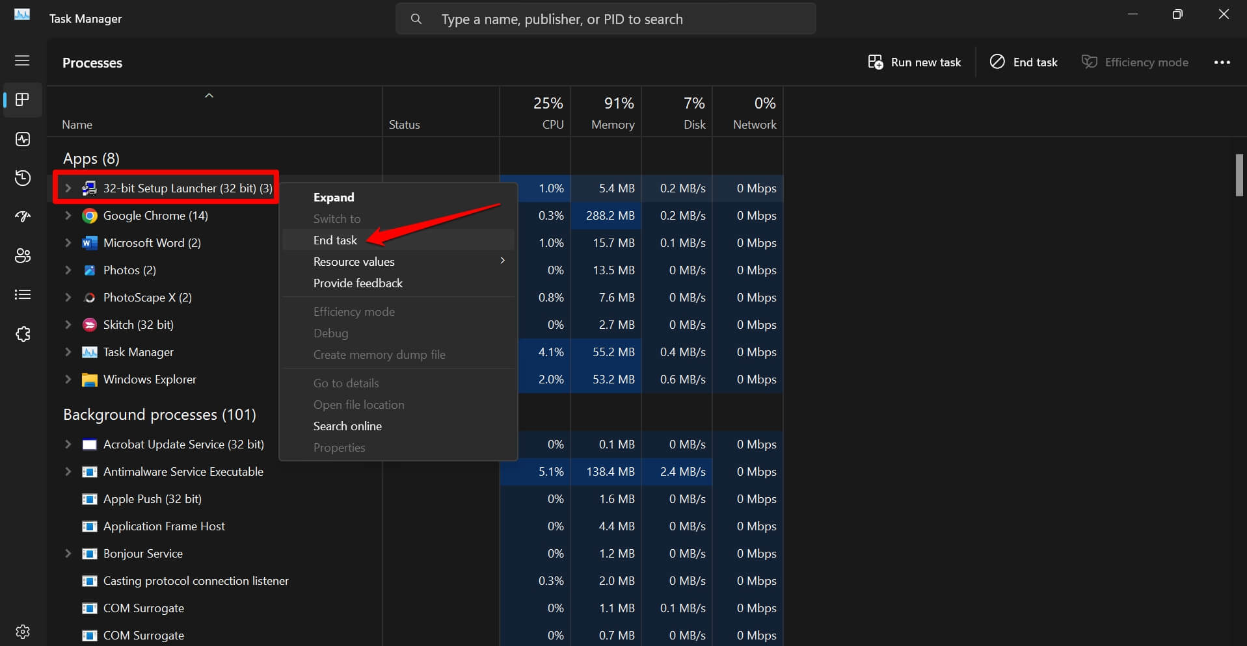
Task: Sort by the Network column header
Action: pos(748,112)
